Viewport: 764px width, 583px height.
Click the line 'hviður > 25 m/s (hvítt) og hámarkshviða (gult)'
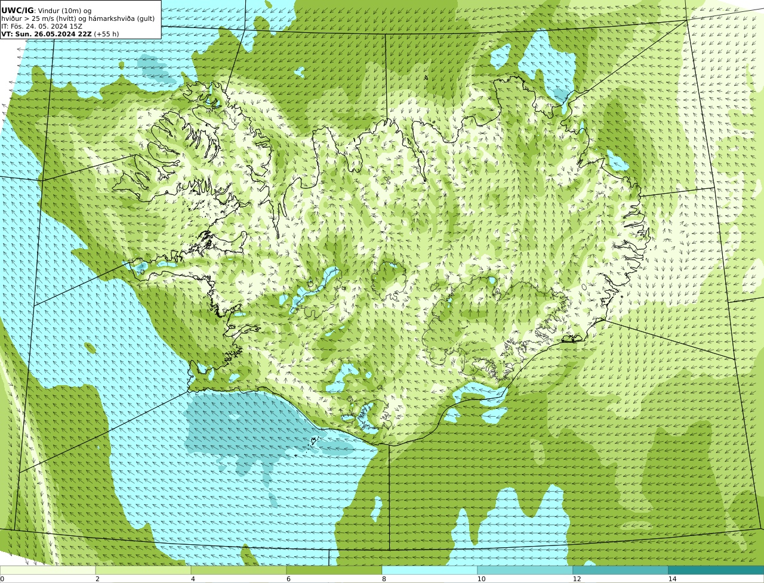coord(78,18)
